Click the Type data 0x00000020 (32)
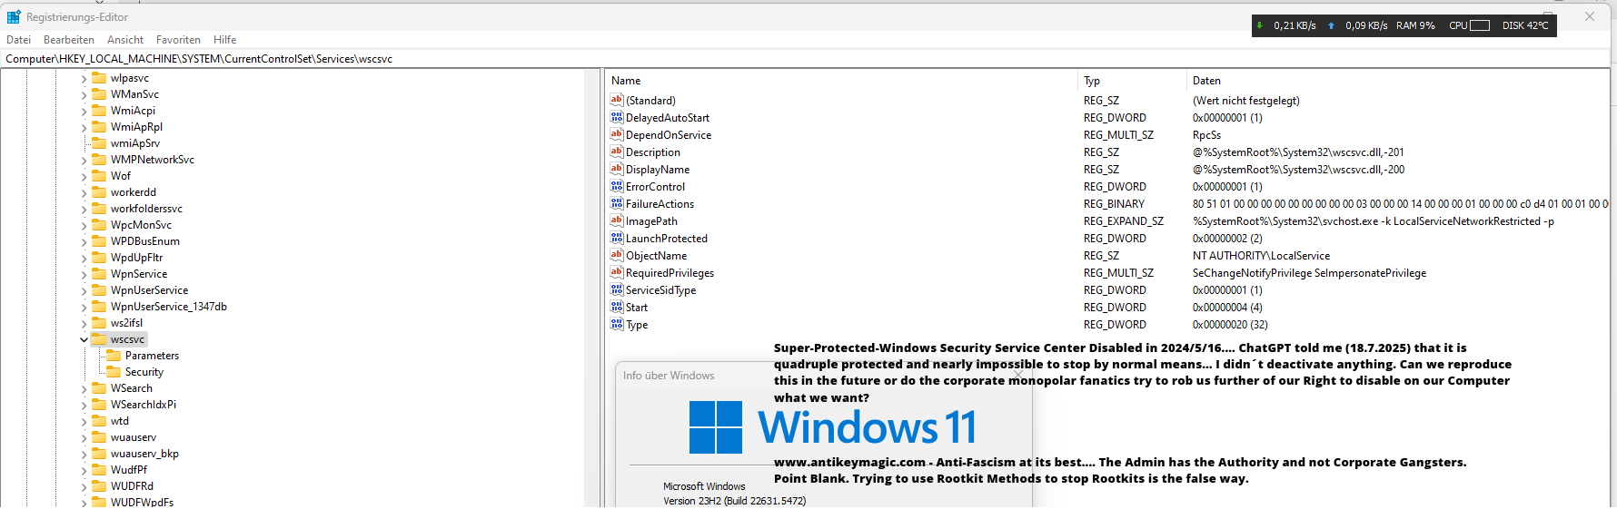The width and height of the screenshot is (1617, 509). [x=1230, y=325]
